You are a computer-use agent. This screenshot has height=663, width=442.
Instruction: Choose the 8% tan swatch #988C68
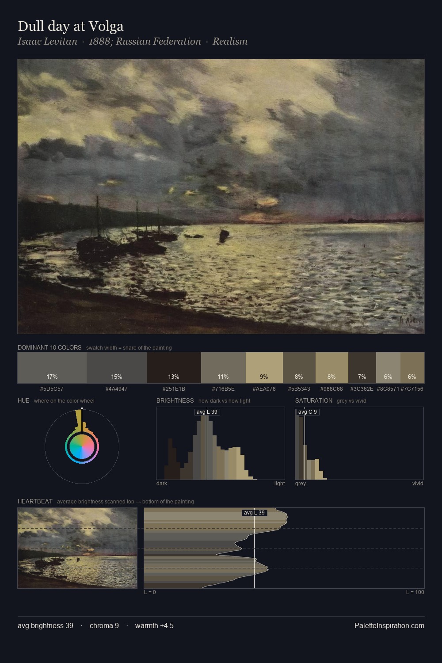332,368
